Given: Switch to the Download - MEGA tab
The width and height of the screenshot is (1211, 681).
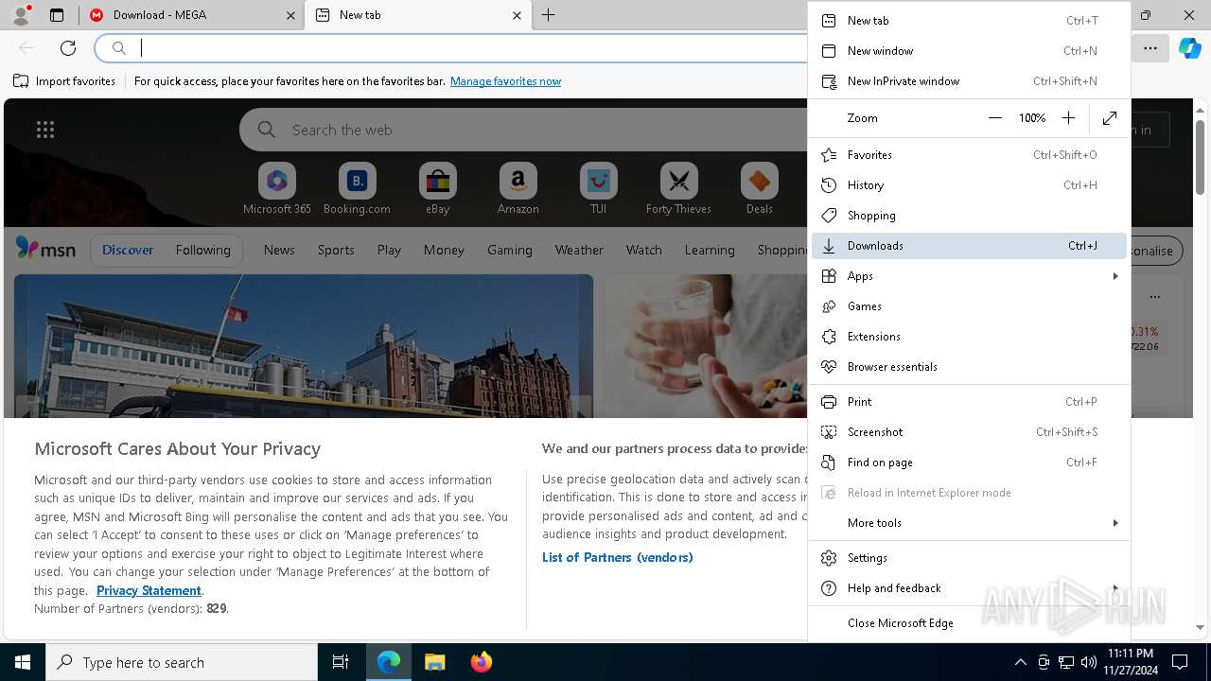Looking at the screenshot, I should [x=191, y=15].
